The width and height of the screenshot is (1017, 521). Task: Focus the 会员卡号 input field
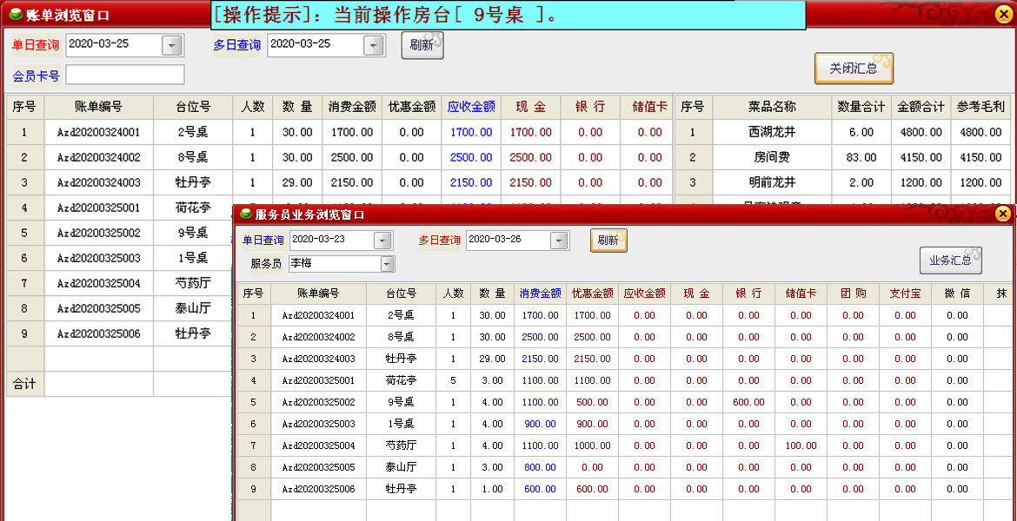point(124,76)
